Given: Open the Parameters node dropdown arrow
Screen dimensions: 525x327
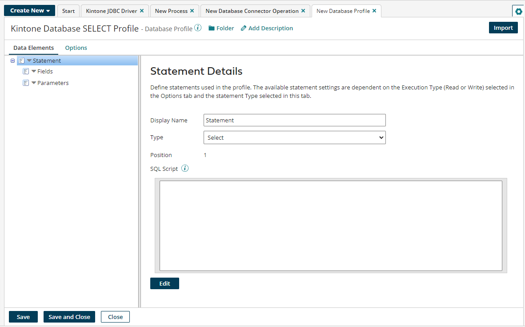Looking at the screenshot, I should (34, 83).
